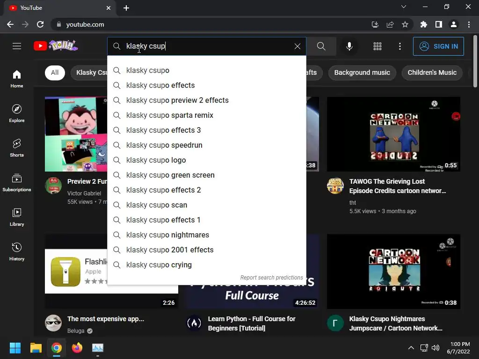
Task: Open Chrome extensions puzzle icon
Action: tap(423, 24)
